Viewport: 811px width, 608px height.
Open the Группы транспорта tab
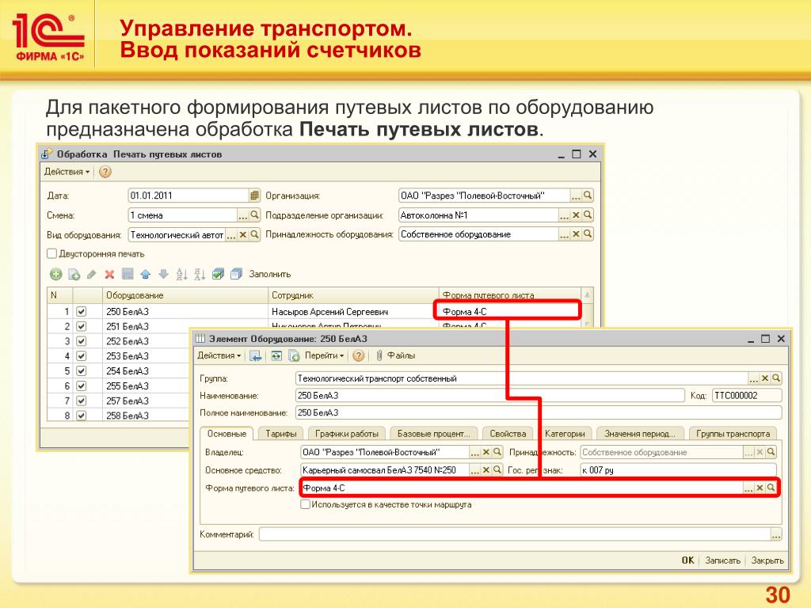[733, 434]
